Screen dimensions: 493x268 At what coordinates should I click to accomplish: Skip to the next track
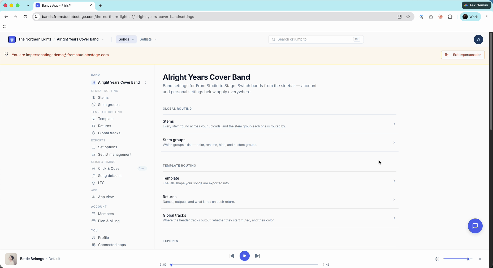257,256
